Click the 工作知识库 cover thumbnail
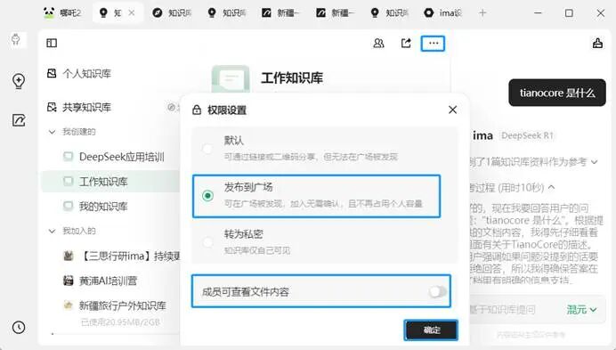616x350 pixels. [231, 79]
